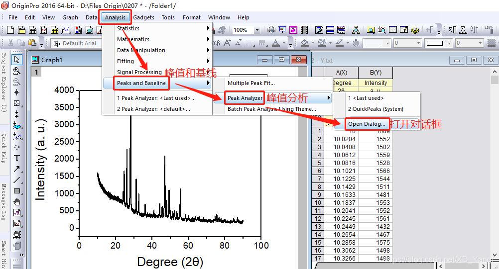
Task: Select the Pan hand tool
Action: (17, 202)
